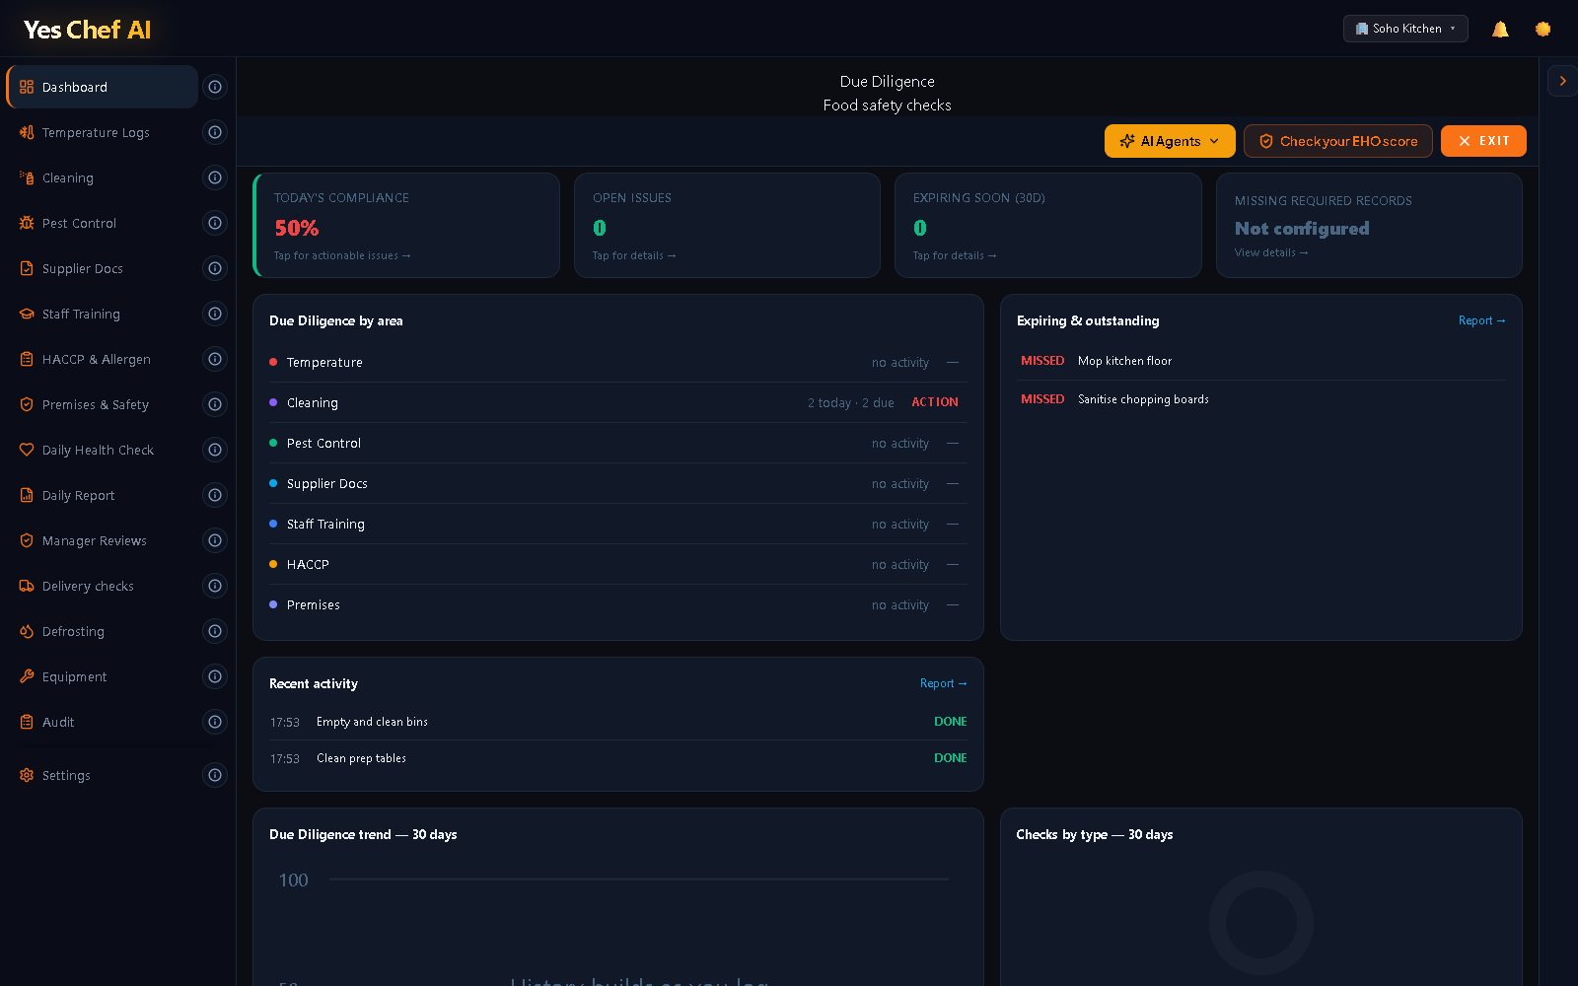The image size is (1578, 986).
Task: Click the Daily Health Check heart icon
Action: pyautogui.click(x=27, y=450)
